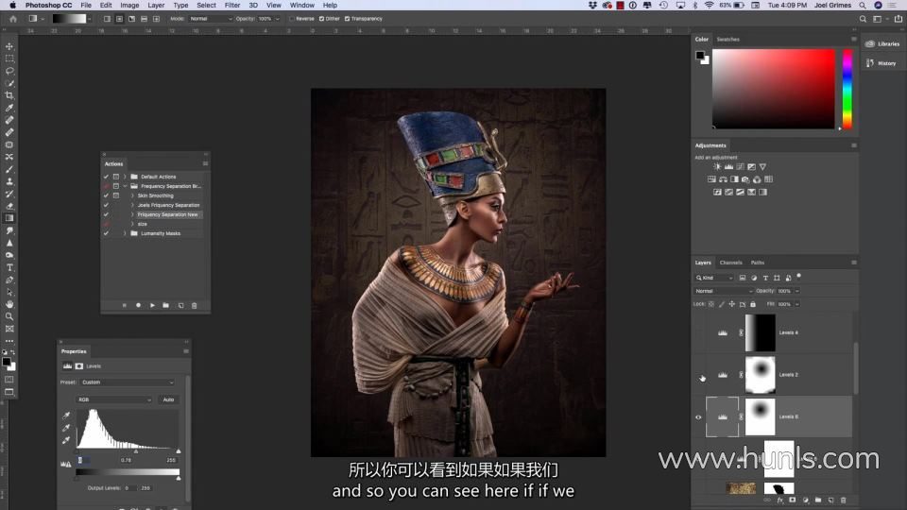Select the Eraser tool
The image size is (907, 510).
coord(9,206)
